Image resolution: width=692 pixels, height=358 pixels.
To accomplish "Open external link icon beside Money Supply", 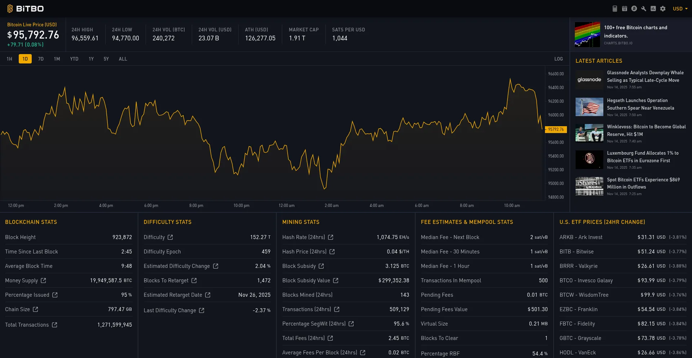I will point(44,280).
